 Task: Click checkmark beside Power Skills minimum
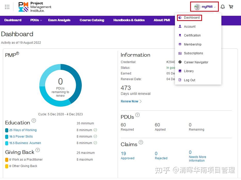pos(95,136)
